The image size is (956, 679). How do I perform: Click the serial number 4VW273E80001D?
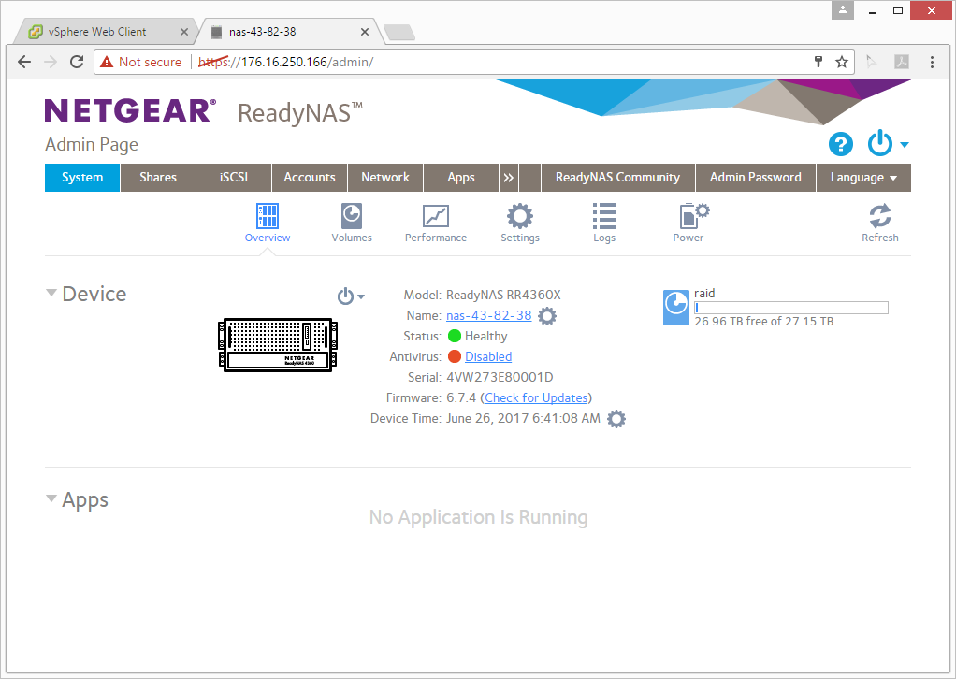point(500,377)
